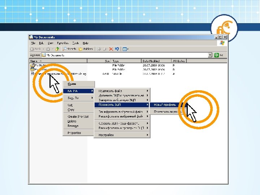Image resolution: width=260 pixels, height=195 pixels.
Task: Expand the Address bar dropdown arrow
Action: [x=210, y=55]
